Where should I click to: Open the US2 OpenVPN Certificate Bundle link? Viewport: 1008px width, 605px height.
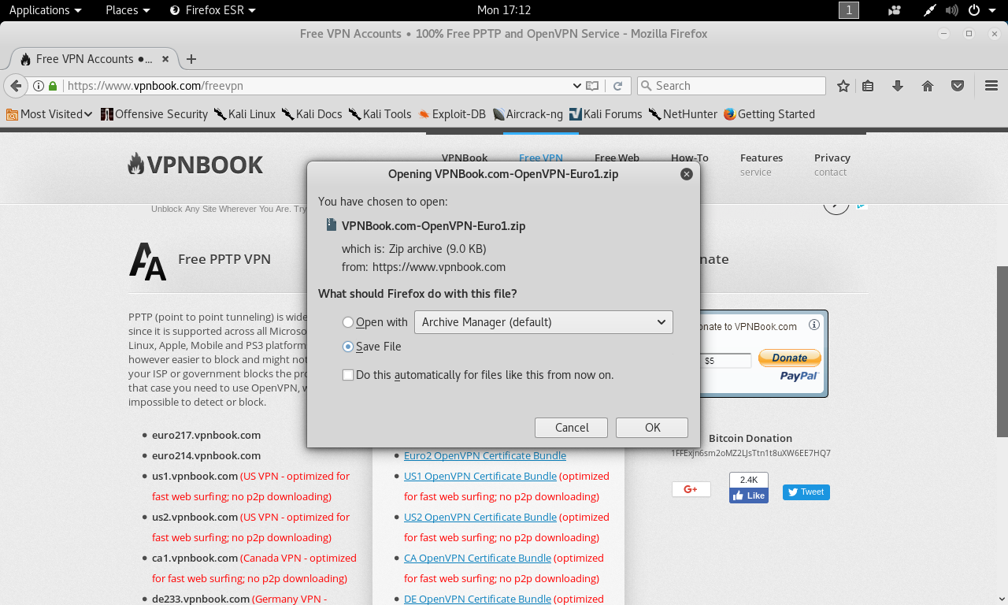480,517
